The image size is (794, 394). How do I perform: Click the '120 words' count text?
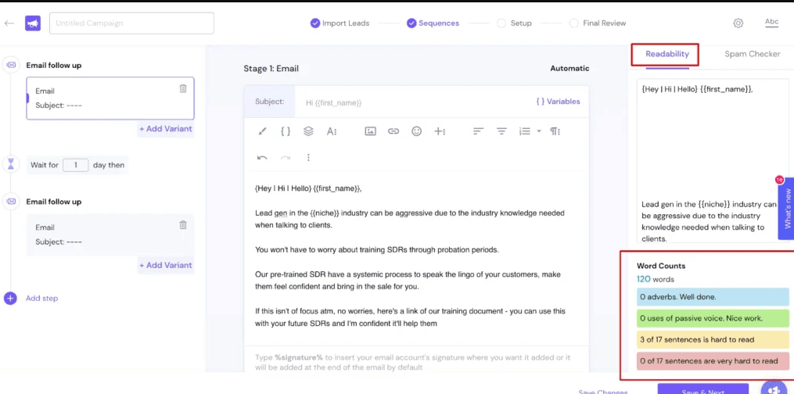click(656, 279)
